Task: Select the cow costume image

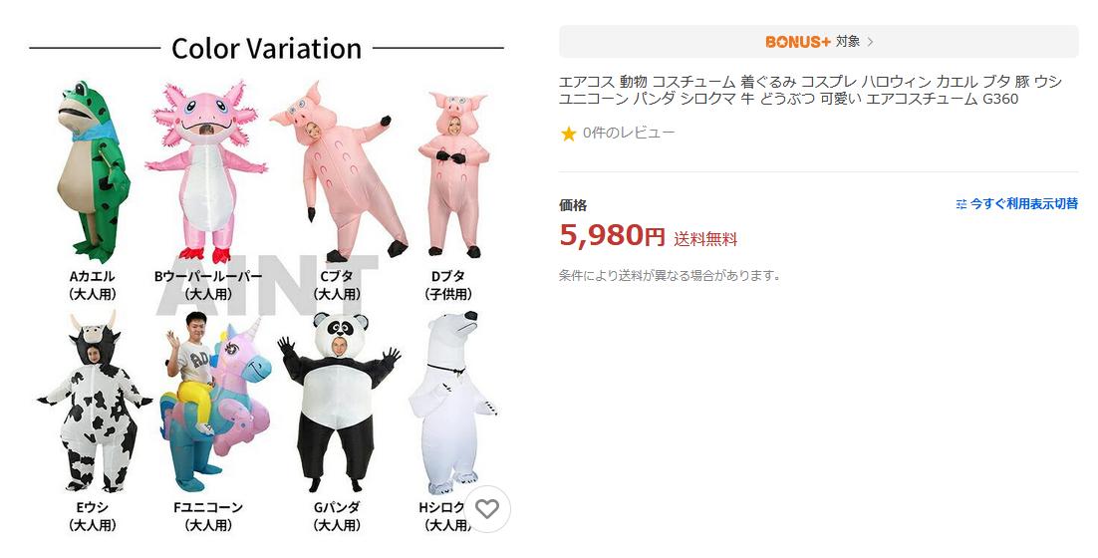Action: 94,402
